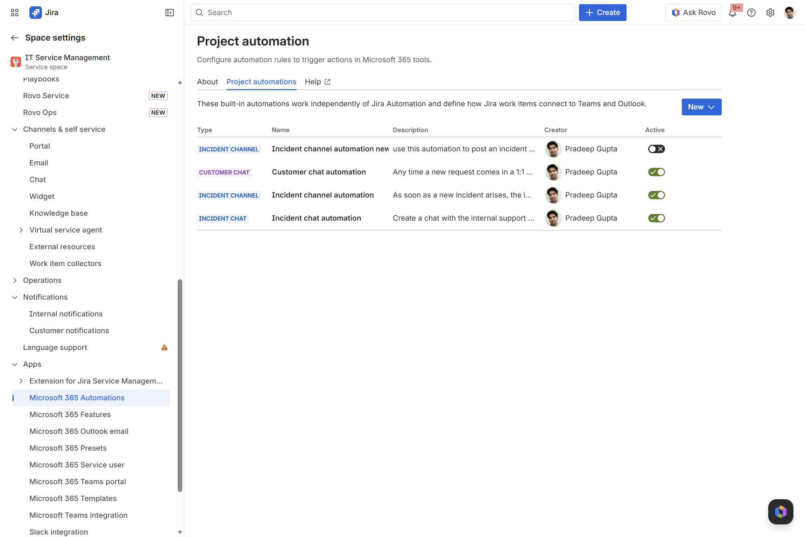
Task: Expand the Operations section
Action: 15,280
